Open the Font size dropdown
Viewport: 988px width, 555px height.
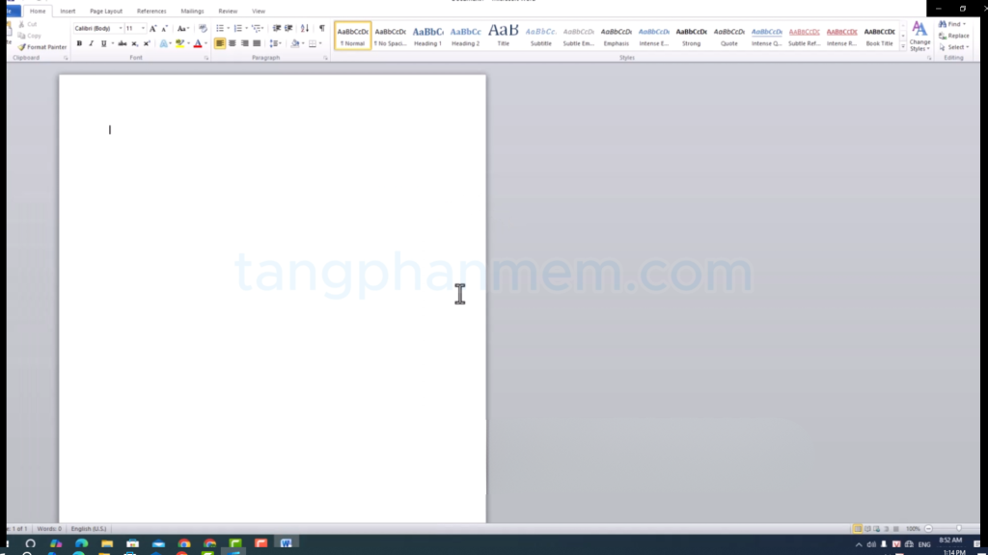143,28
